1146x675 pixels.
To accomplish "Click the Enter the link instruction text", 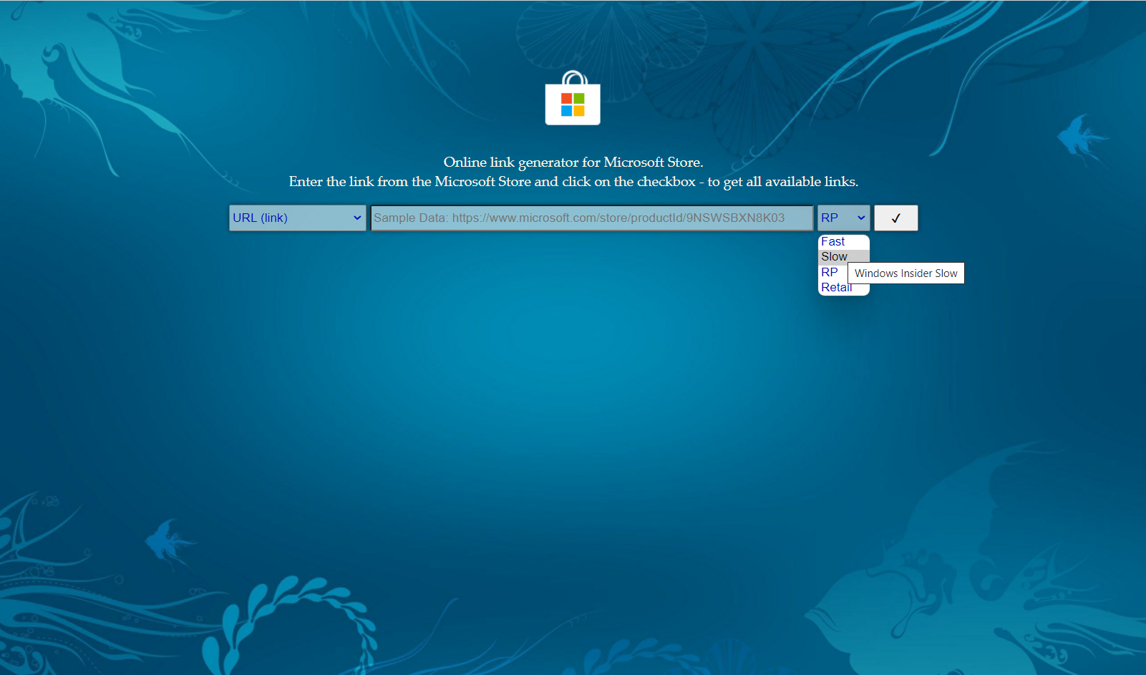I will click(573, 182).
